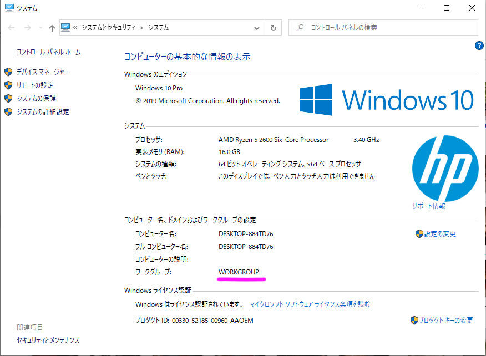This screenshot has width=486, height=356.
Task: Go back with the back arrow
Action: (11, 28)
